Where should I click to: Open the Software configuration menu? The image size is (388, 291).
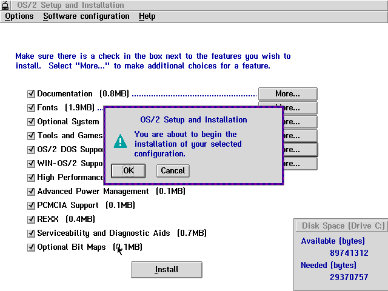click(x=86, y=16)
